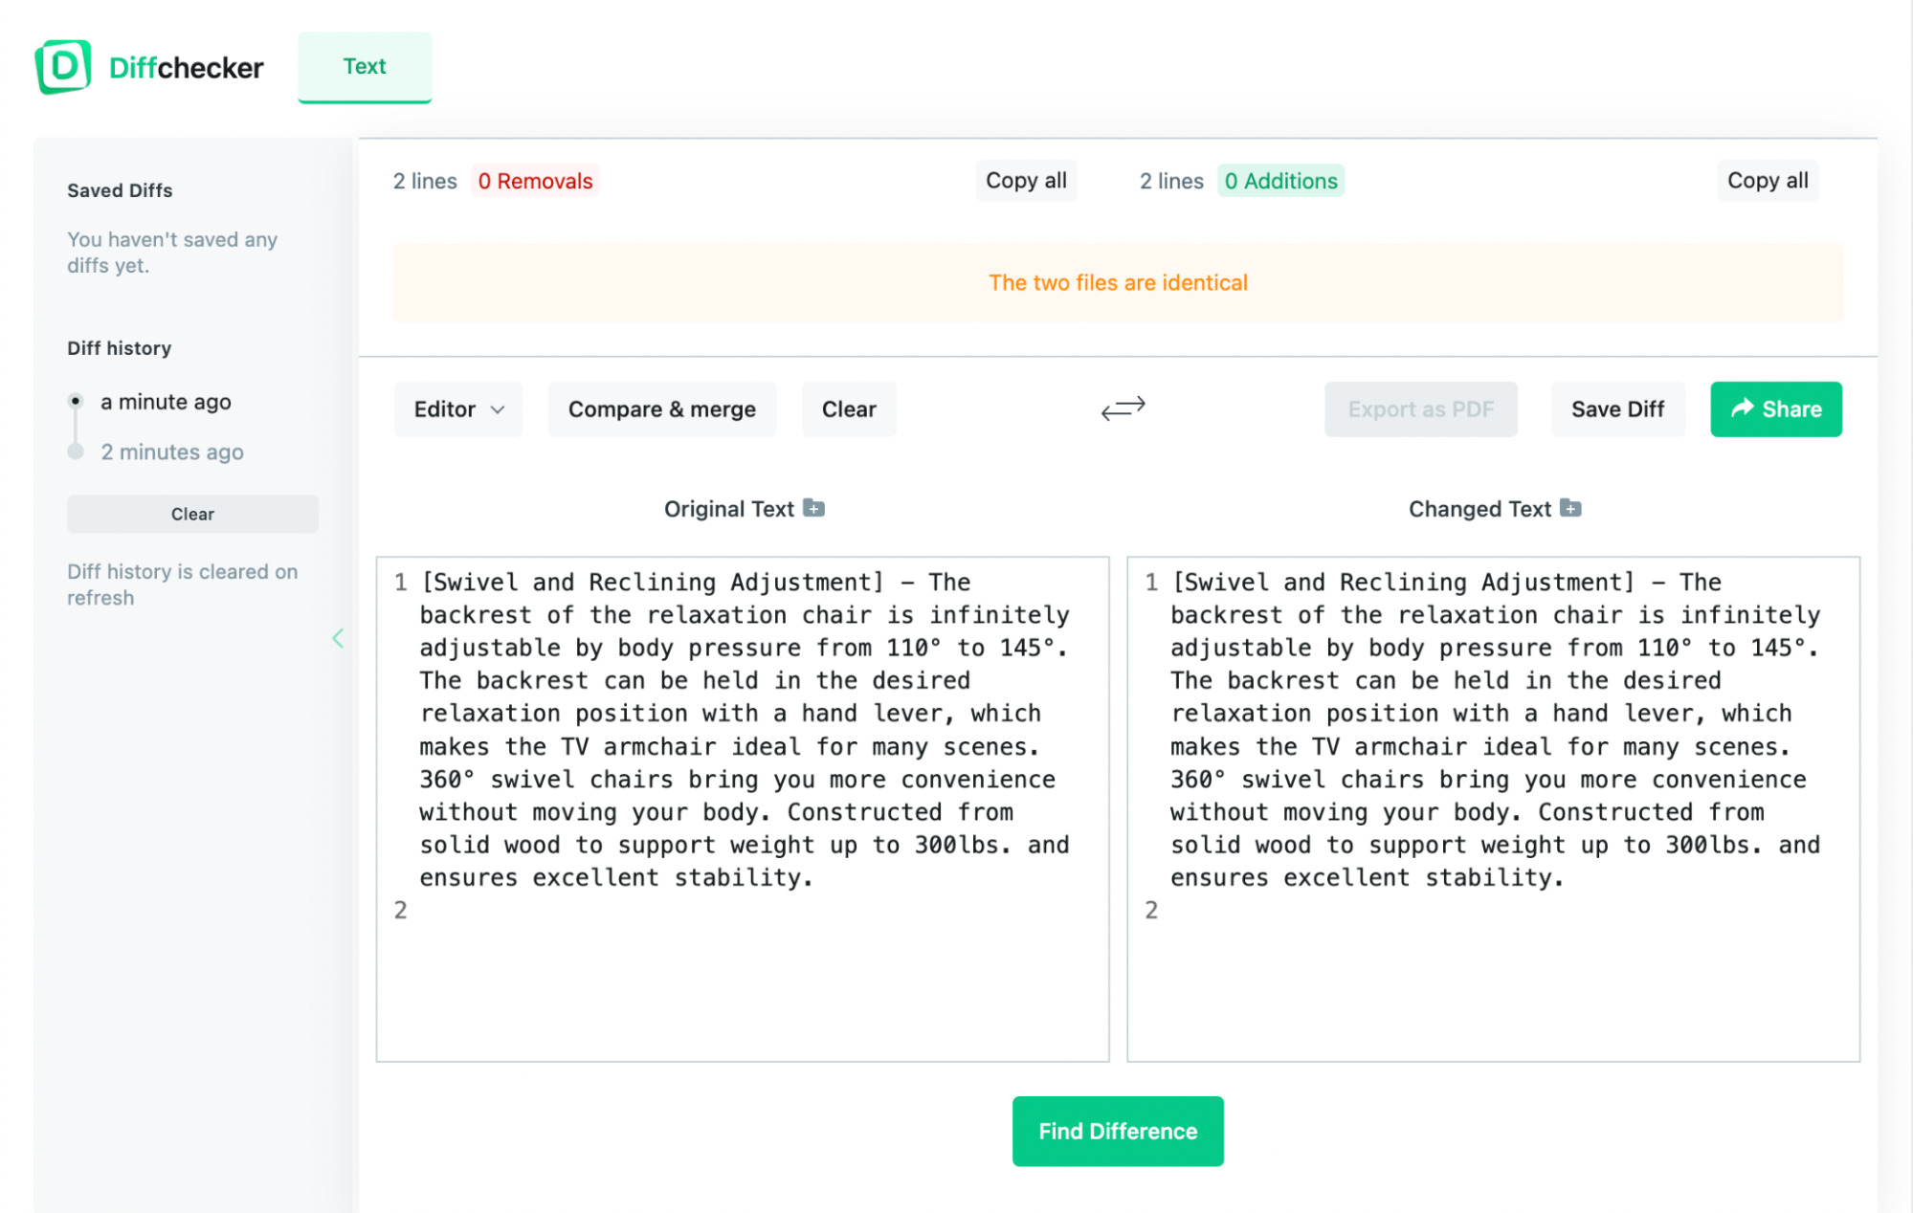Clear the diff history
Viewport: 1913px width, 1213px height.
tap(192, 514)
